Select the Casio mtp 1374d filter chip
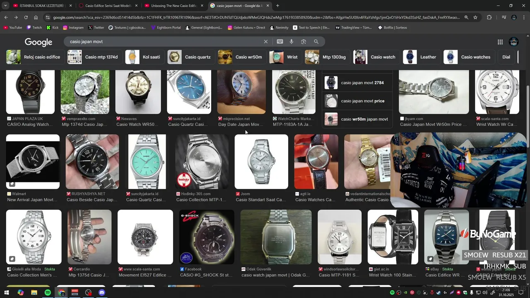The height and width of the screenshot is (298, 530). (94, 57)
